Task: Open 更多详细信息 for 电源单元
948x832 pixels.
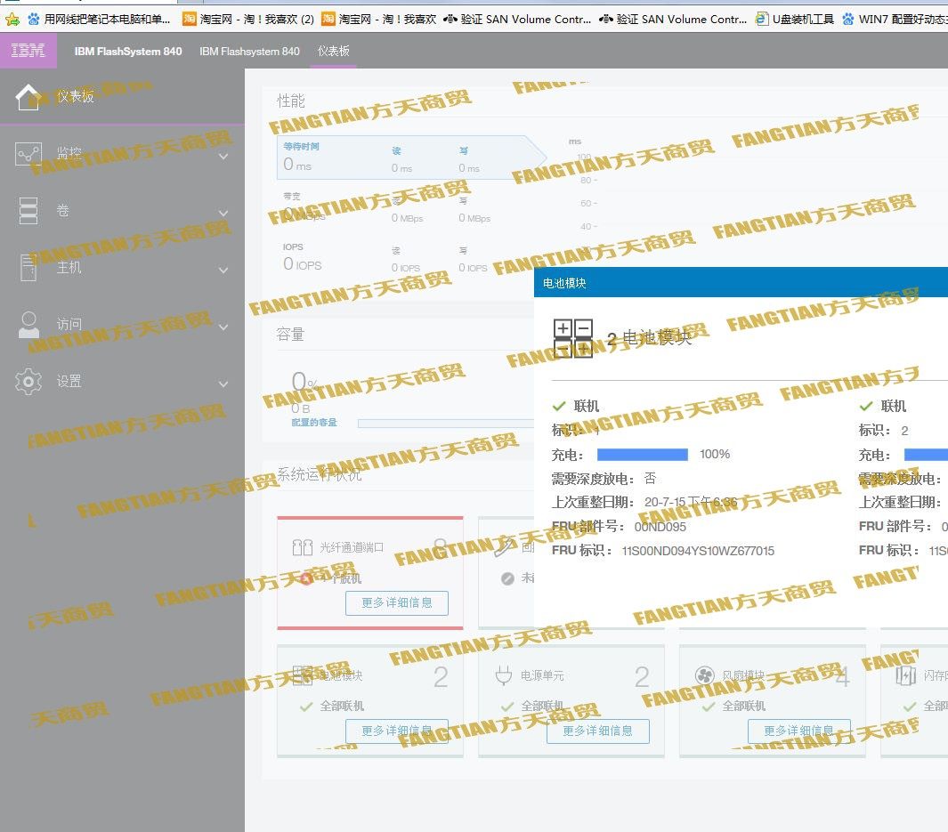Action: pyautogui.click(x=597, y=731)
